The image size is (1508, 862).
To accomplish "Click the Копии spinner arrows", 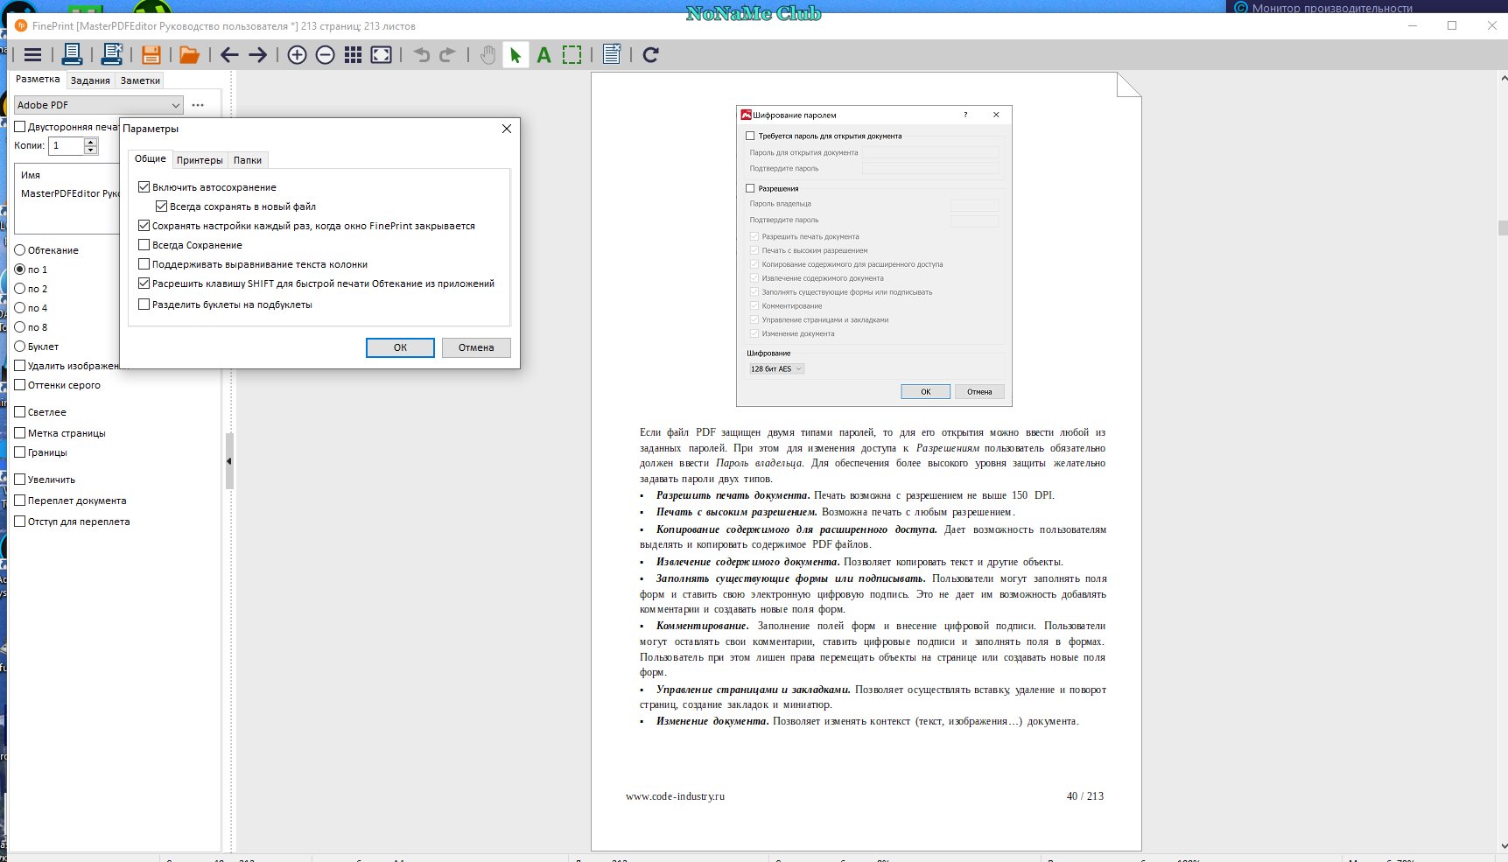I will pos(91,145).
